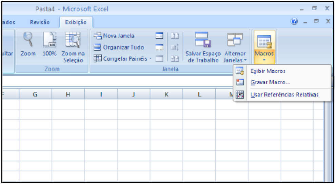335x184 pixels.
Task: Select Exibir Macros from the menu
Action: click(x=268, y=71)
